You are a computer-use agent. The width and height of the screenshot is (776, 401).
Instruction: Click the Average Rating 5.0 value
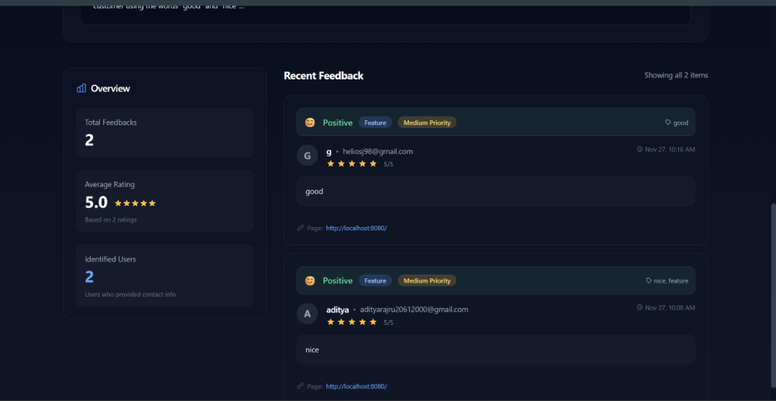(96, 203)
